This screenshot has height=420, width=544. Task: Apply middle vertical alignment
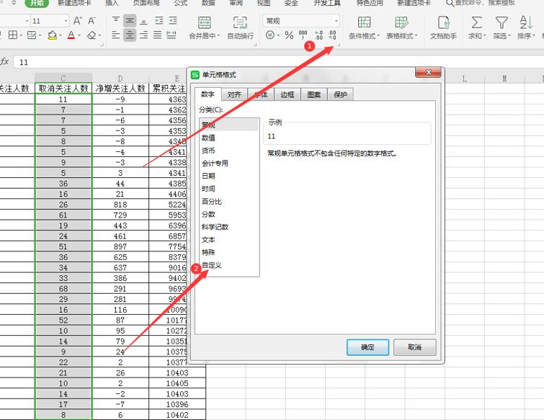point(130,21)
